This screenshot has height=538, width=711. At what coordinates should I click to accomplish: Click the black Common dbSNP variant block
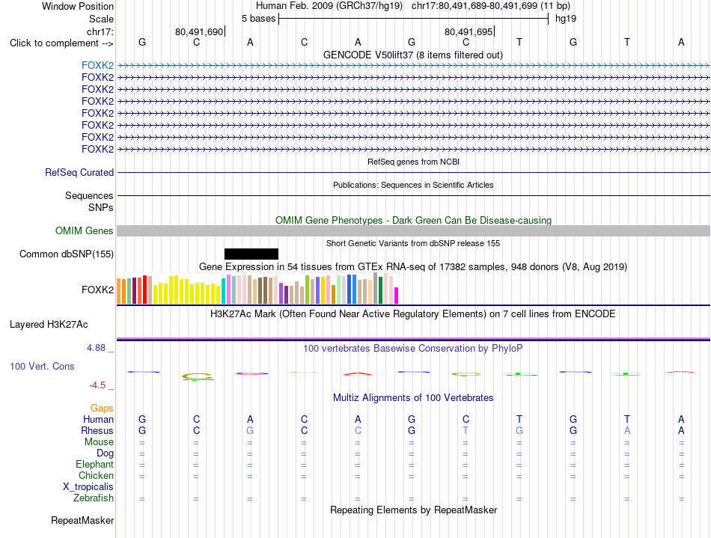[x=251, y=254]
